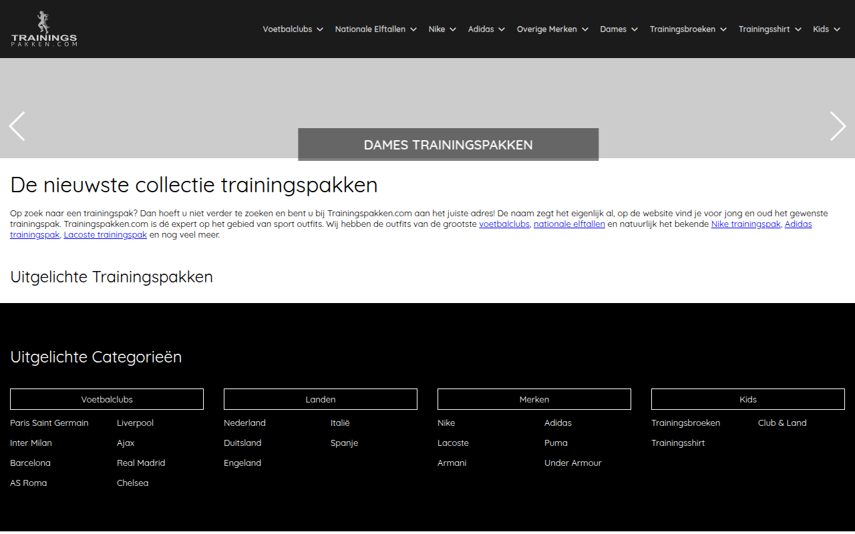855x534 pixels.
Task: Choose Duitsland under Landen
Action: point(242,443)
